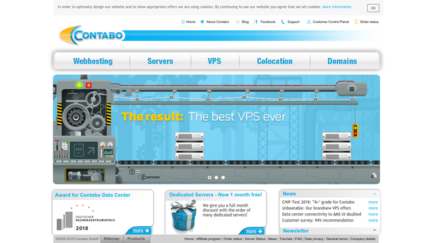Click the Facebook 'f' icon

click(256, 22)
